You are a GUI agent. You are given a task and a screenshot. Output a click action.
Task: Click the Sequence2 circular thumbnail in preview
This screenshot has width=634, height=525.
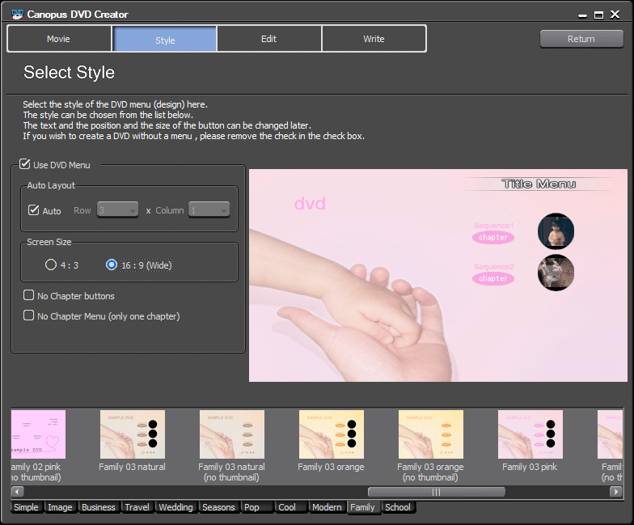[556, 273]
